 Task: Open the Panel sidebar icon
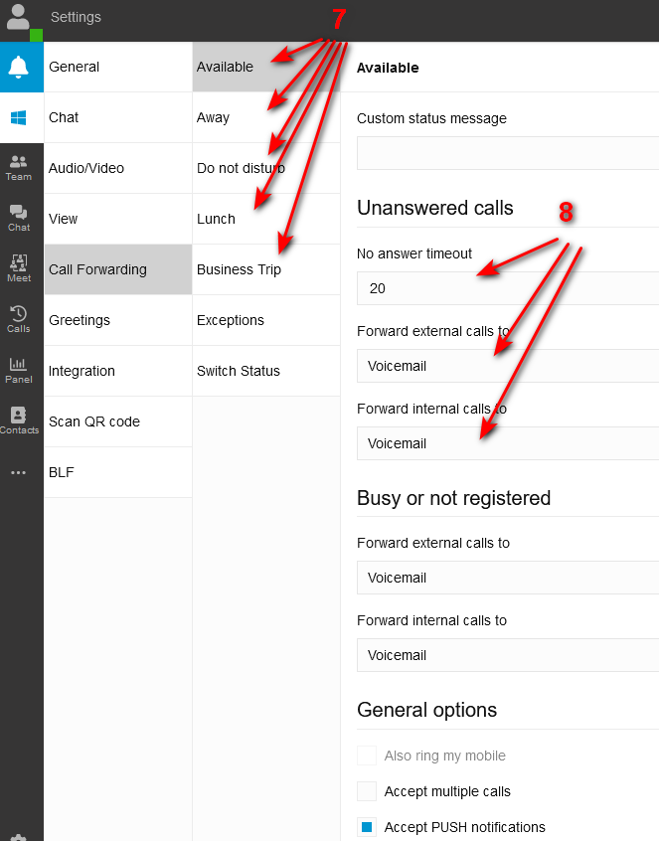click(19, 370)
